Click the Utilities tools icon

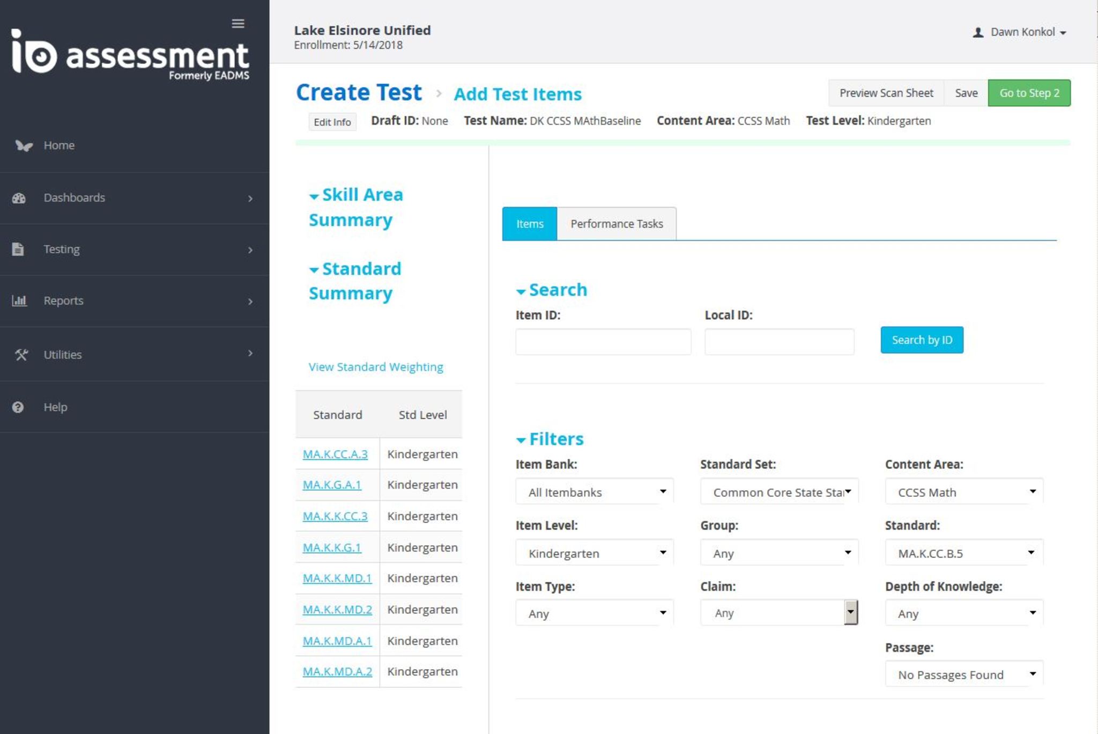pyautogui.click(x=21, y=355)
